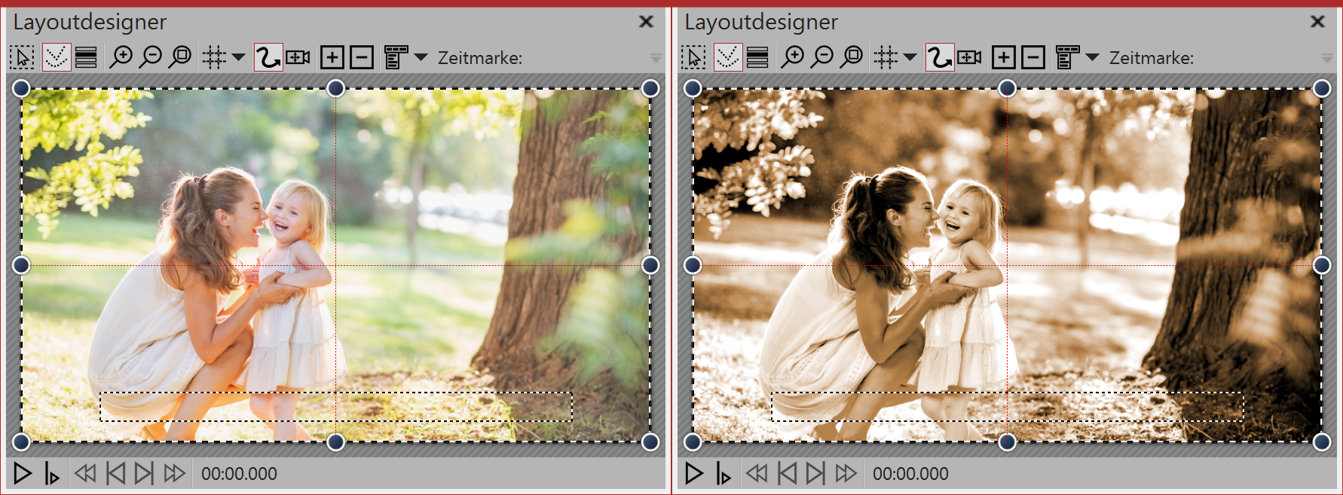Select the selection tool in right Layoutdesigner
Viewport: 1343px width, 495px height.
(693, 57)
